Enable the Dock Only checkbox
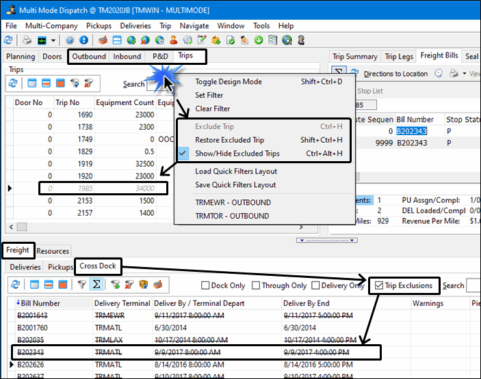 tap(206, 285)
